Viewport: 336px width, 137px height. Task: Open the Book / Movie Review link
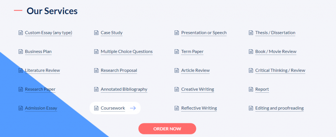click(276, 52)
